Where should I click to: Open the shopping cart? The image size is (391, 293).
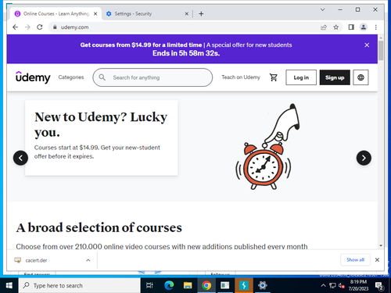point(274,77)
